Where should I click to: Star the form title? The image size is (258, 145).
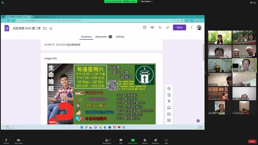[x=51, y=29]
